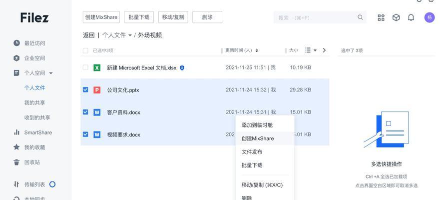Open the view mode dropdown arrow

coord(315,50)
